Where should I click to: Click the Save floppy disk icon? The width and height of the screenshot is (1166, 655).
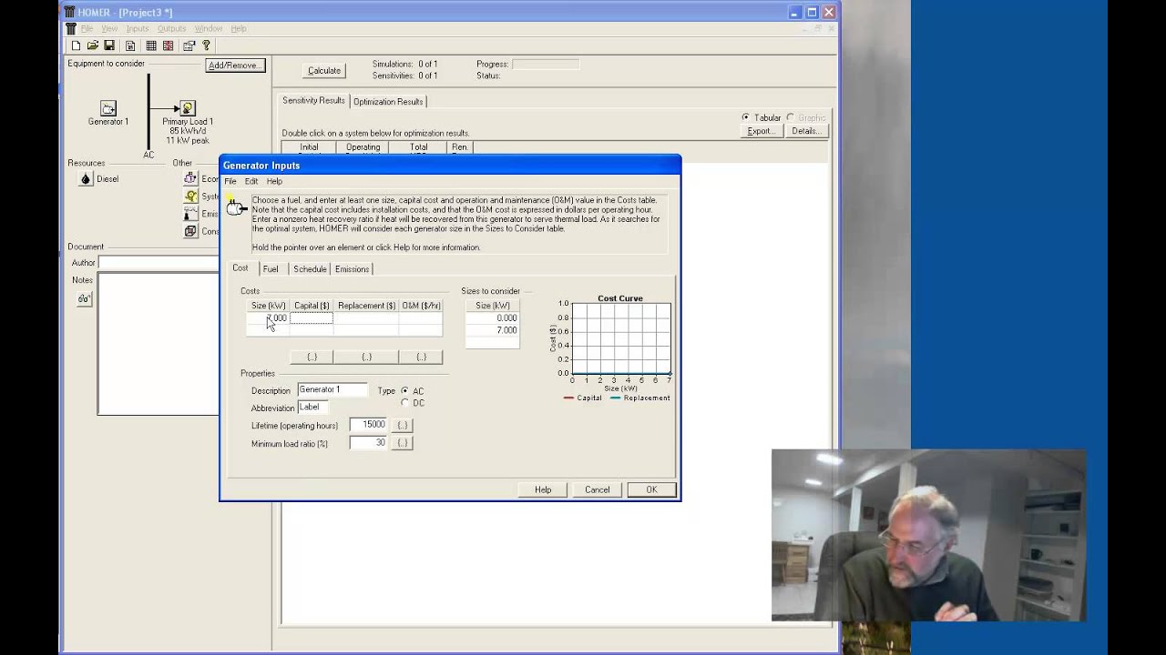tap(109, 45)
